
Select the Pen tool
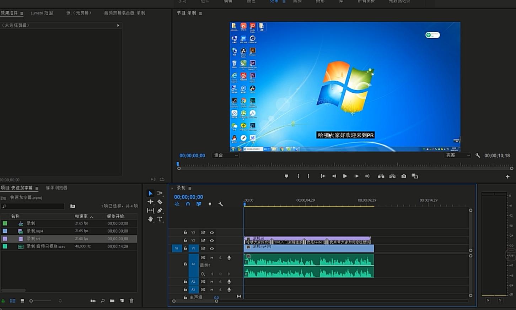pos(160,210)
